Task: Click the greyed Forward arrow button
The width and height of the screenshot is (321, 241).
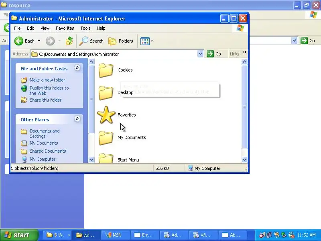Action: tap(50, 41)
